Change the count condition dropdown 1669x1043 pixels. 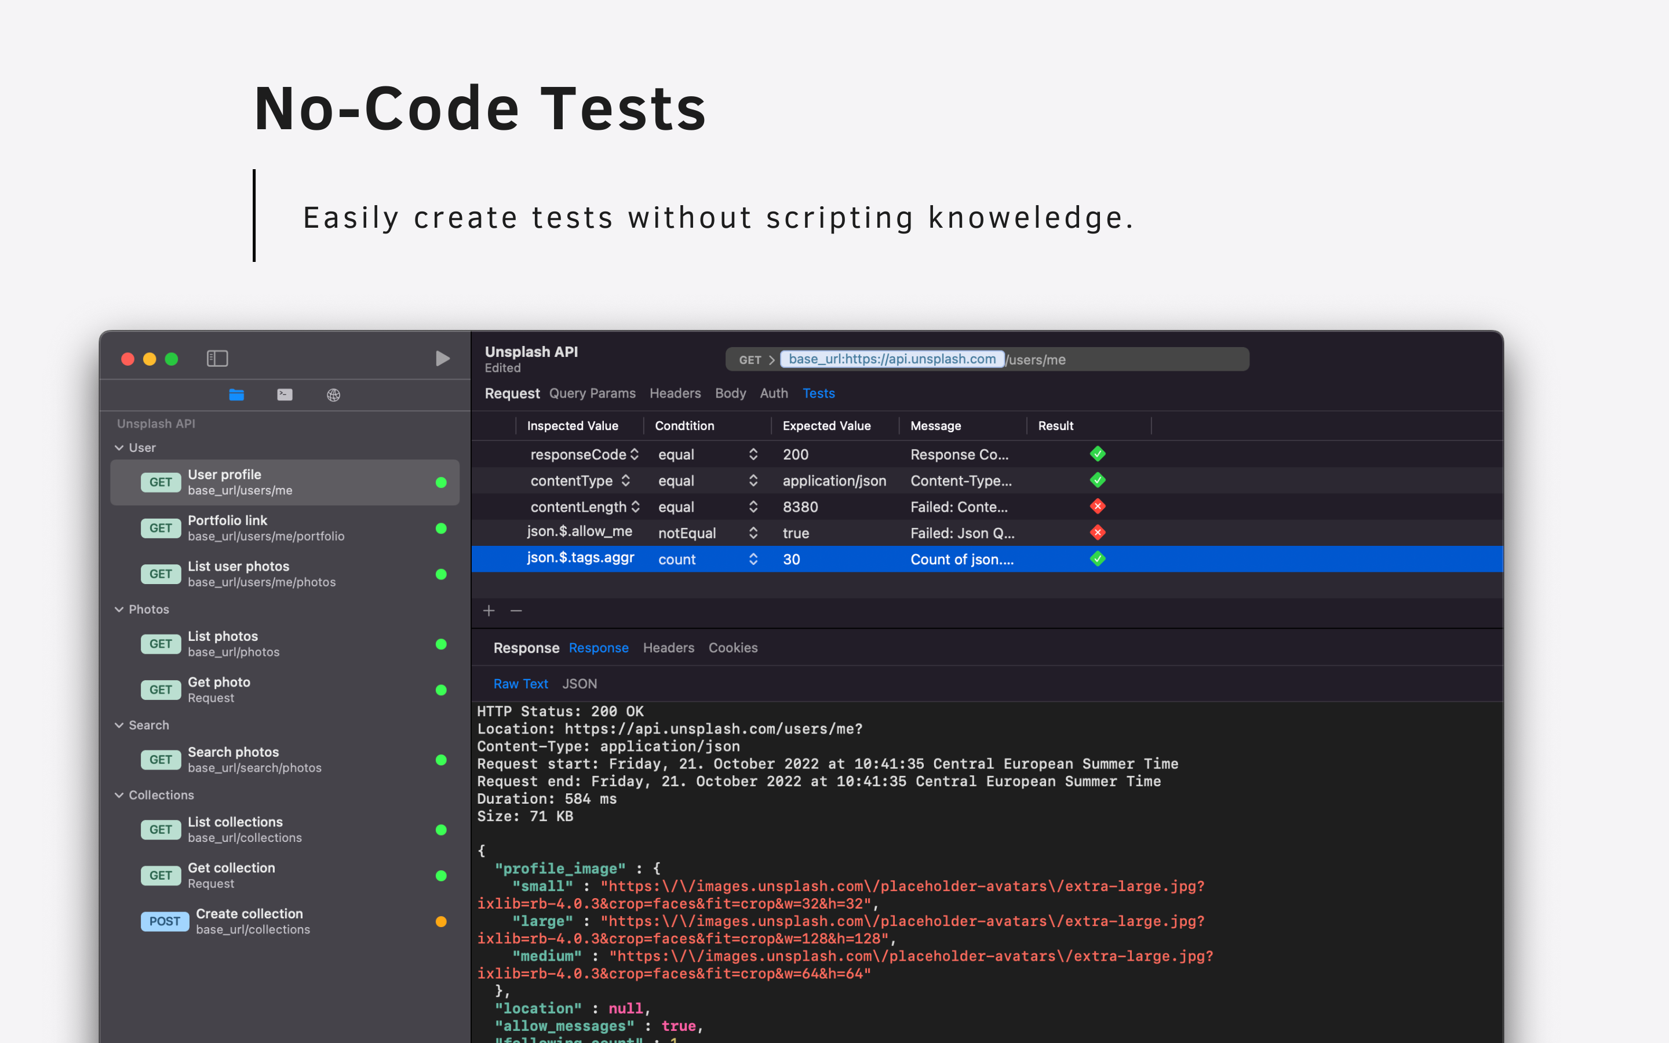click(x=753, y=559)
